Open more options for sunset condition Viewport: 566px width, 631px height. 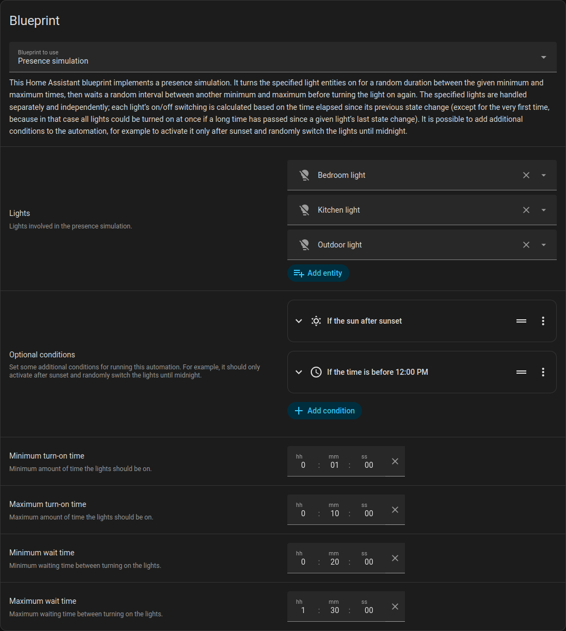click(x=543, y=321)
